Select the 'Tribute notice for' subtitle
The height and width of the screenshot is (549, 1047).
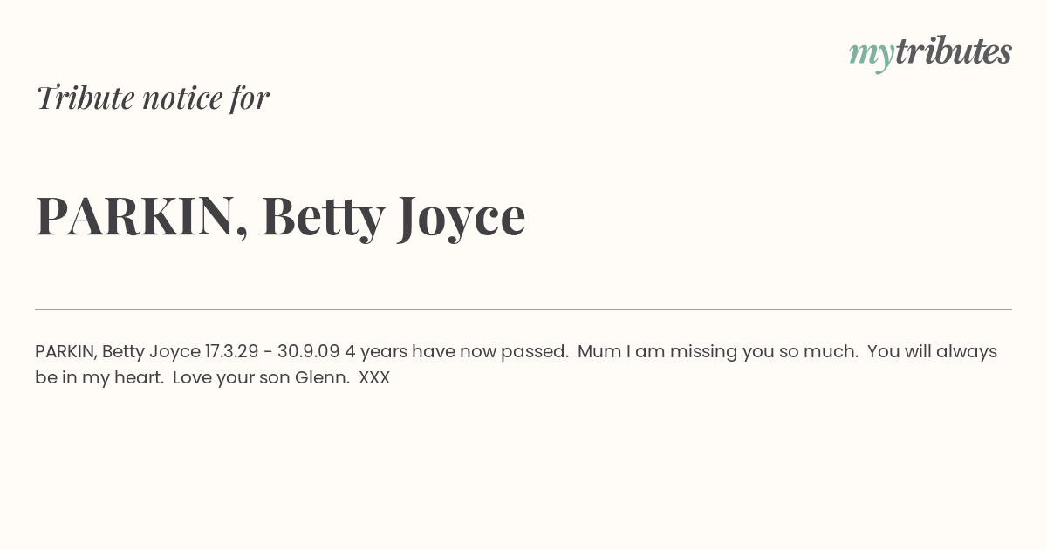coord(152,98)
